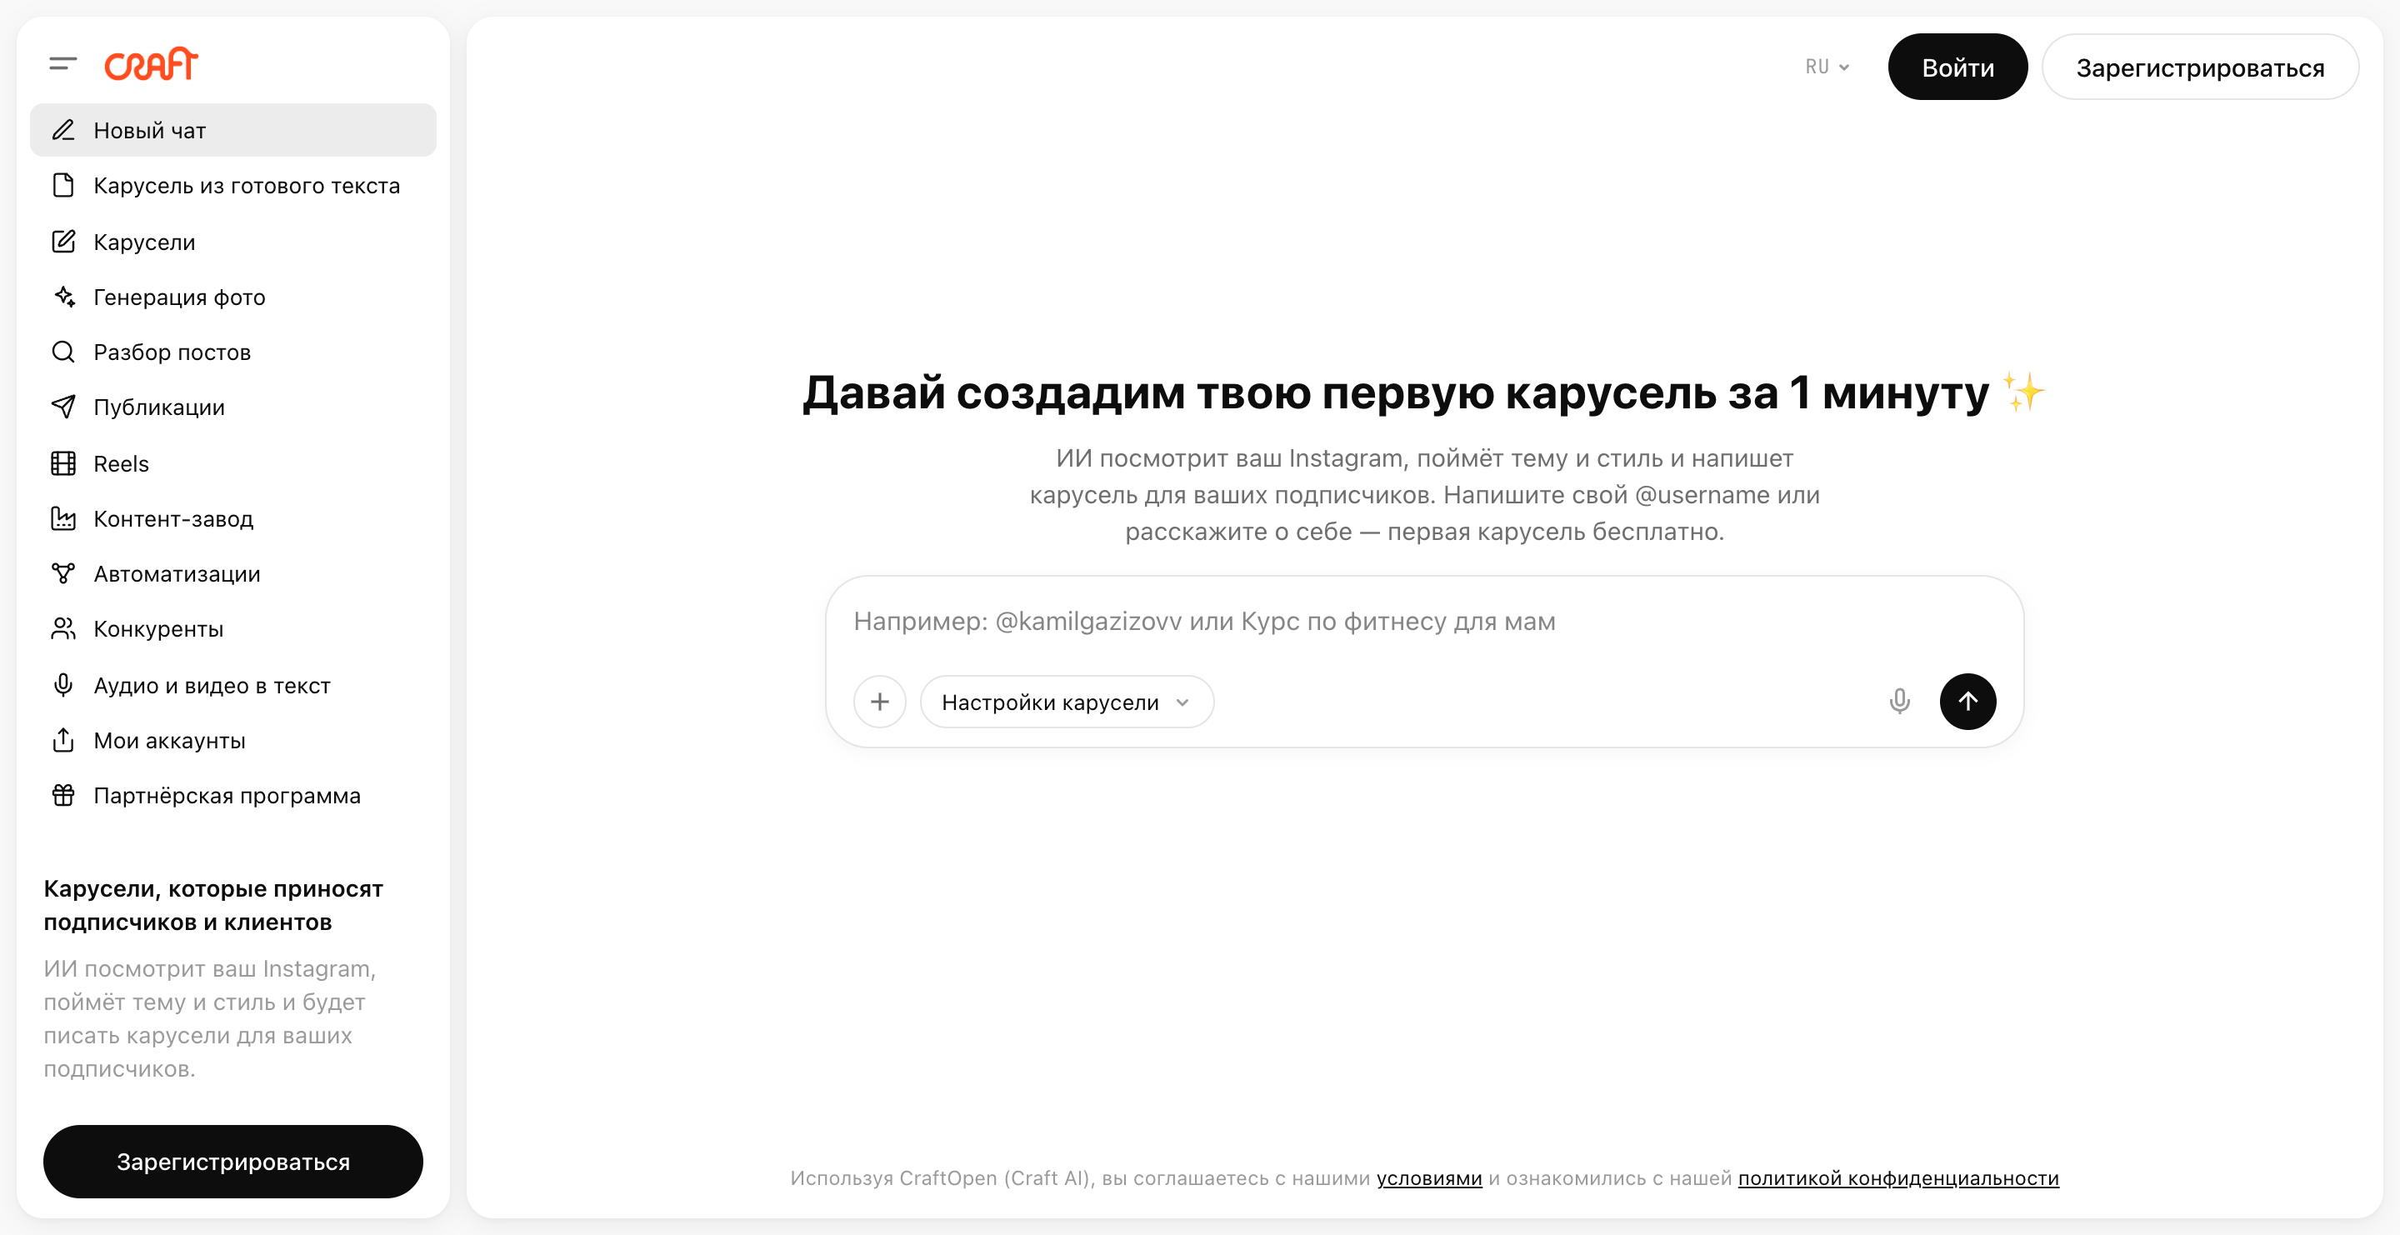The image size is (2400, 1235).
Task: Click the pencil icon beside Новый чат
Action: click(x=63, y=130)
